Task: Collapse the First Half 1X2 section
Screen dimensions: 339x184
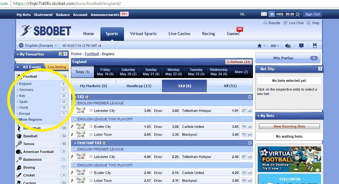Action: click(75, 143)
